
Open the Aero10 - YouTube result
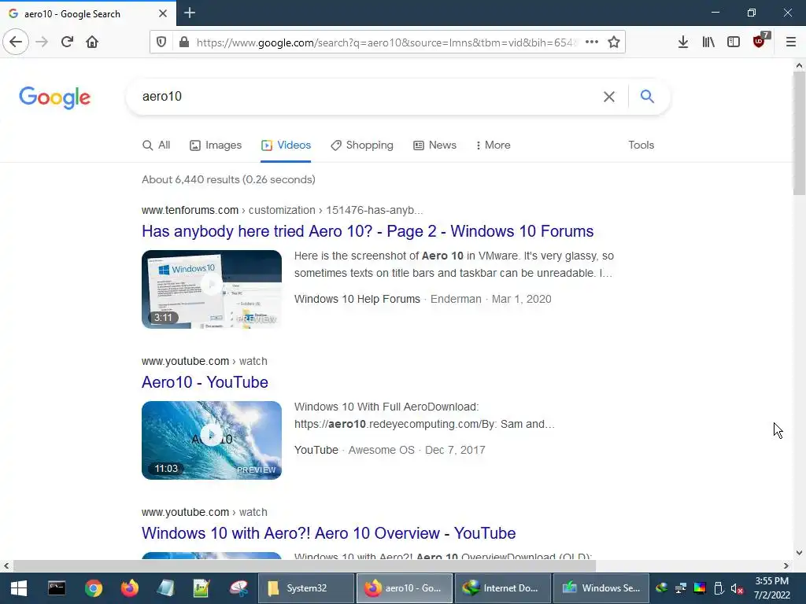[x=205, y=382]
